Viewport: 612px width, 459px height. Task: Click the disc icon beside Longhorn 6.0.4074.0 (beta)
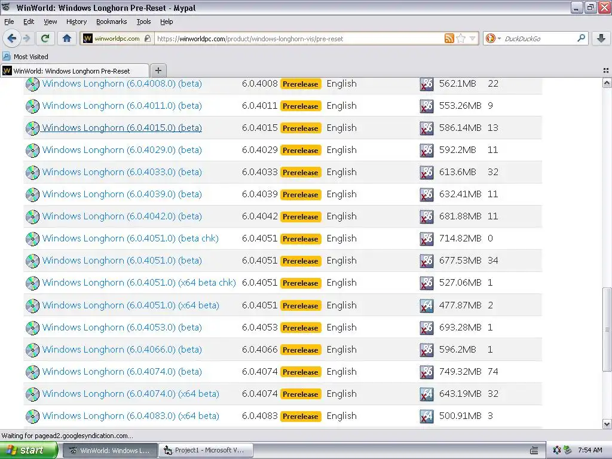tap(32, 372)
